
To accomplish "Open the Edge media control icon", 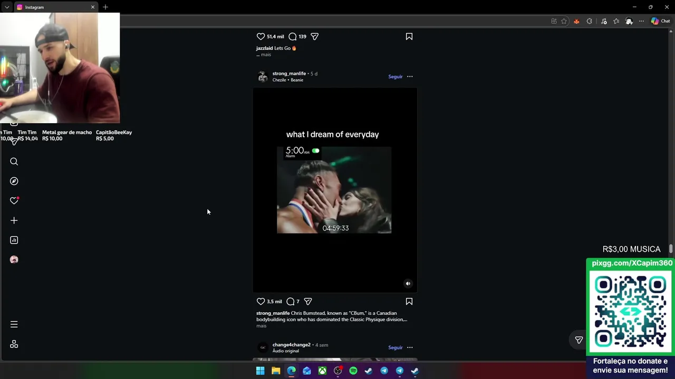I will (x=604, y=21).
